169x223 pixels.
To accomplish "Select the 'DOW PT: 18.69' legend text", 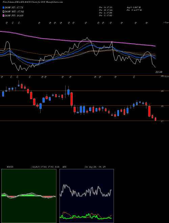I will tap(14, 16).
